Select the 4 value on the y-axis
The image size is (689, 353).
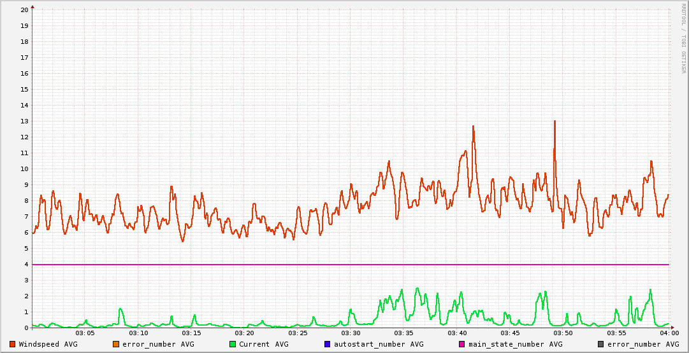coord(26,265)
